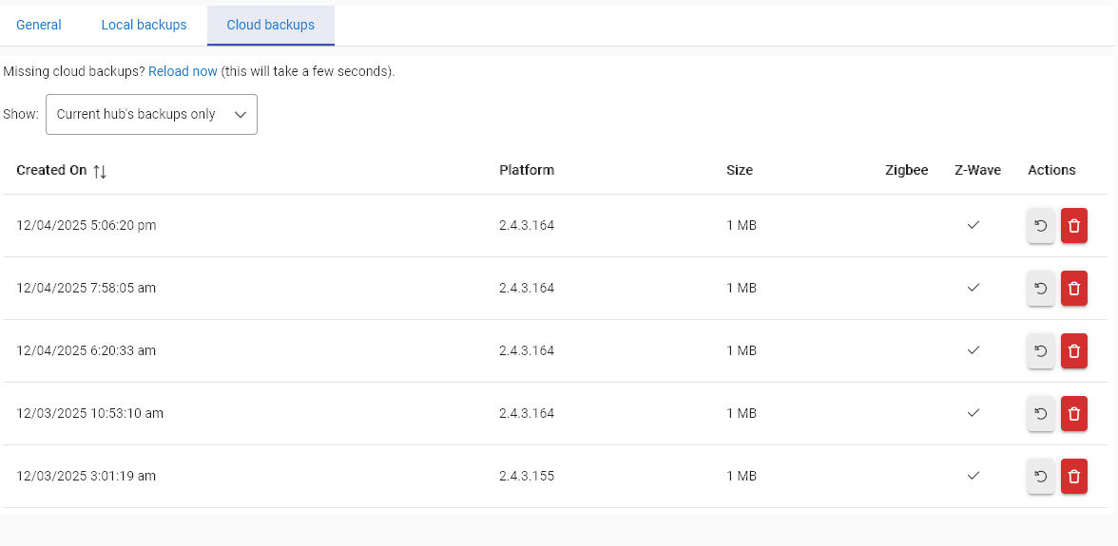Switch to the General tab
This screenshot has width=1118, height=546.
click(x=39, y=25)
